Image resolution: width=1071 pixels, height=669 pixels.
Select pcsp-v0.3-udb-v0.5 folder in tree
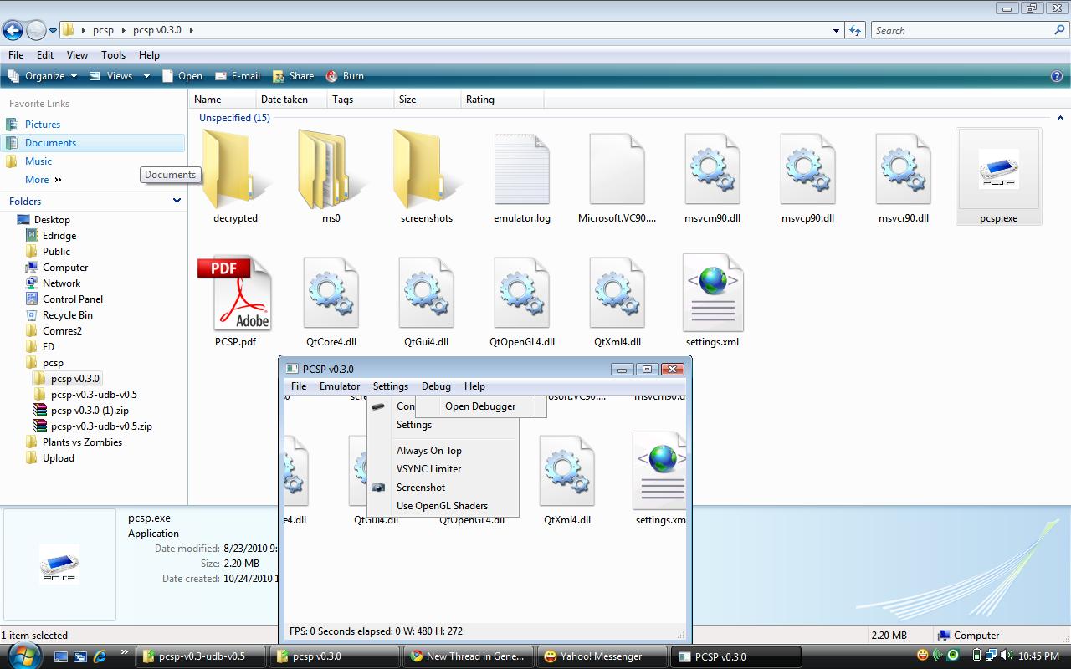(94, 395)
